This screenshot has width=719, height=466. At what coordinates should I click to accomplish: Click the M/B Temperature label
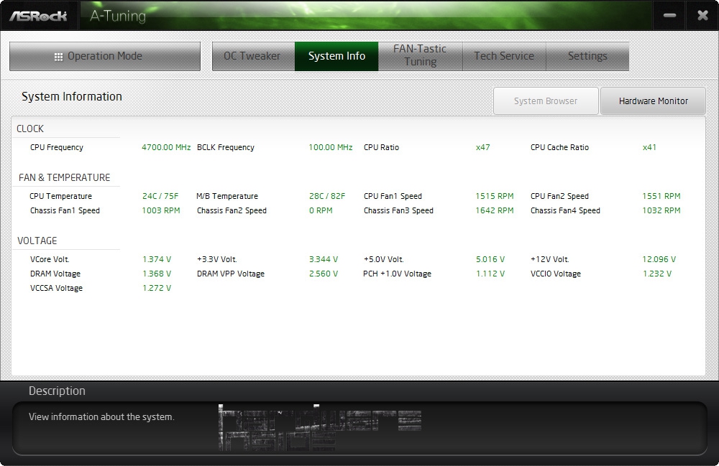click(227, 196)
